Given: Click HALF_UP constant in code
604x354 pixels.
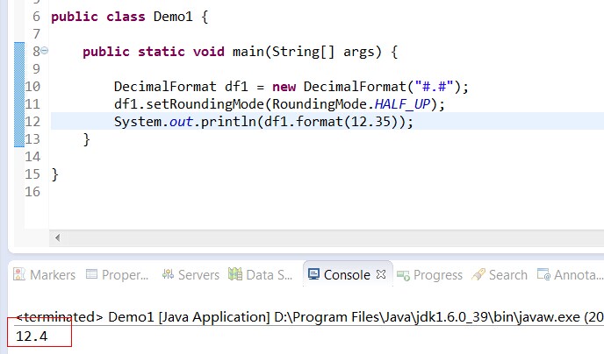Looking at the screenshot, I should [x=402, y=104].
